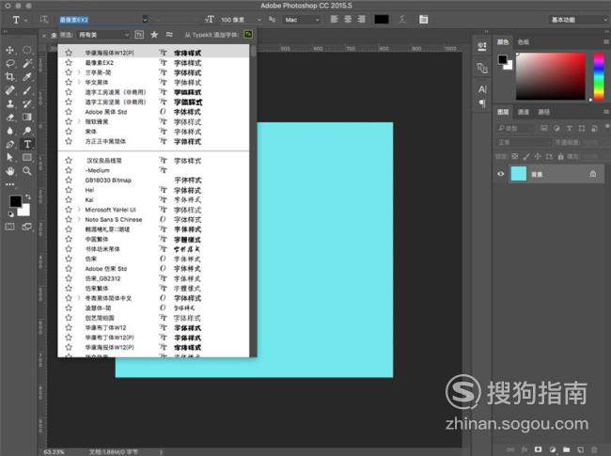Open the font family dropdown arrow
The width and height of the screenshot is (611, 456).
click(x=145, y=19)
